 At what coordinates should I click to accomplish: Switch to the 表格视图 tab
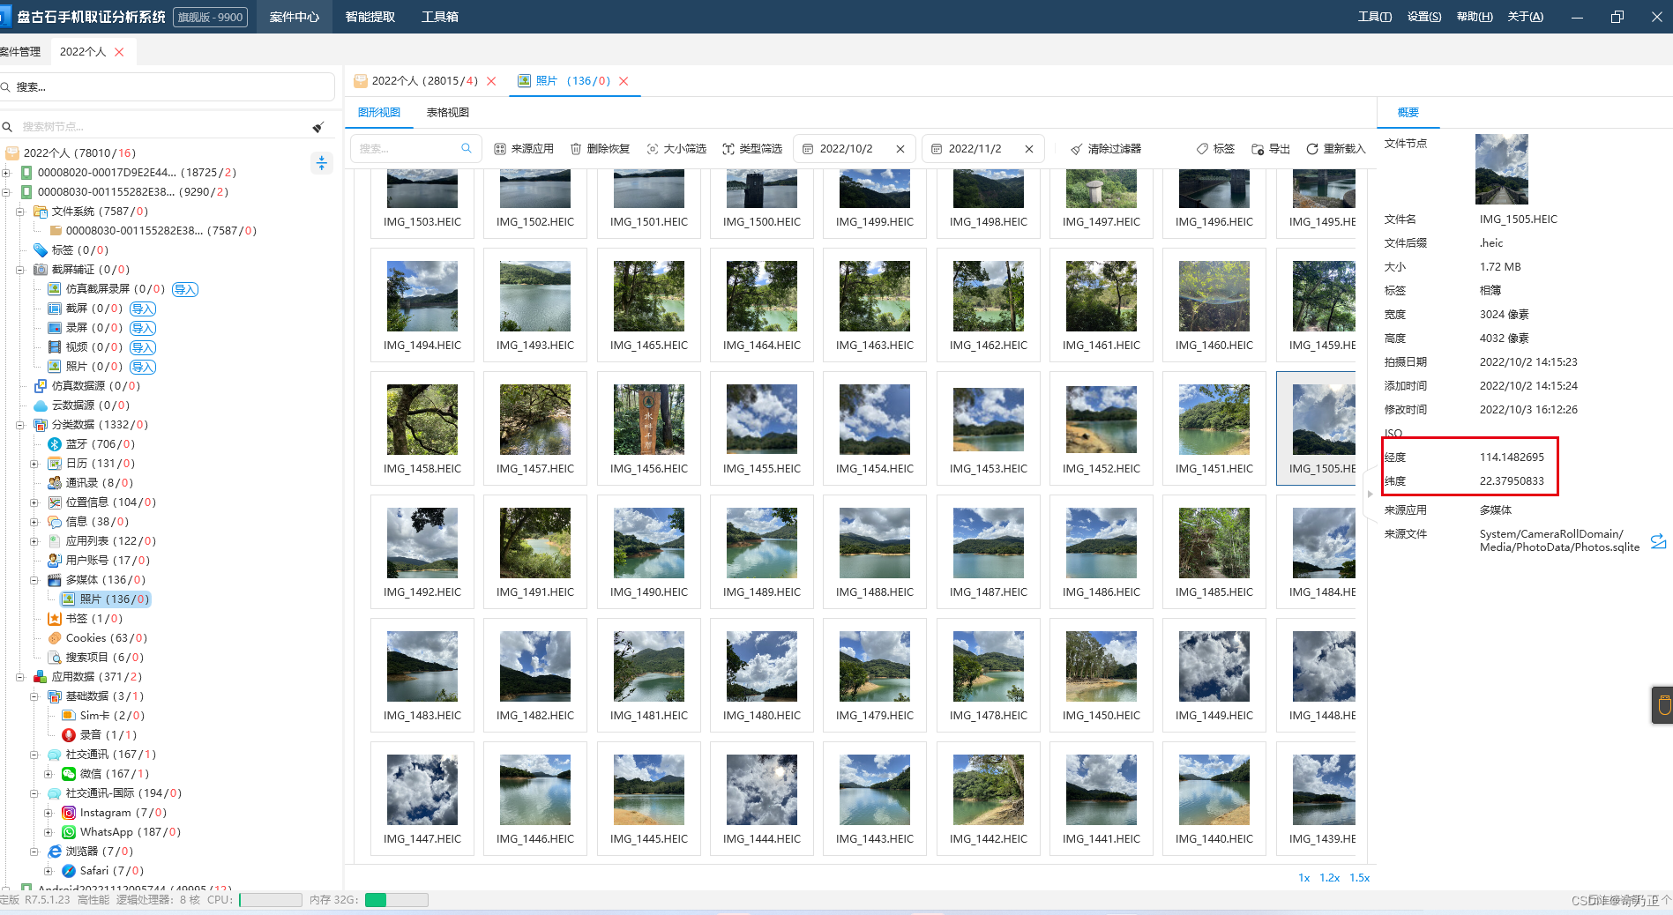click(x=448, y=113)
